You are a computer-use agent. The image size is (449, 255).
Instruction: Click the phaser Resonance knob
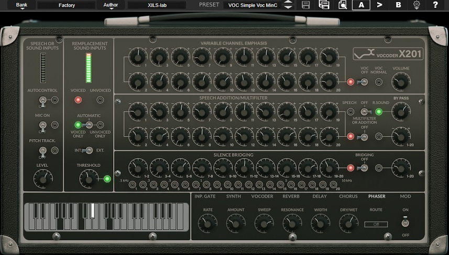pyautogui.click(x=292, y=224)
